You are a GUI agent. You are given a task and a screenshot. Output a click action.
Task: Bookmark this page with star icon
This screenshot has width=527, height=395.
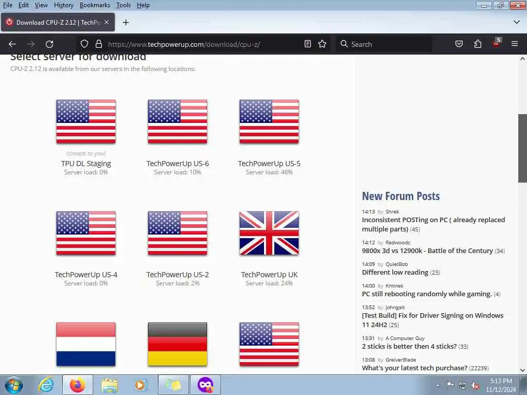322,44
